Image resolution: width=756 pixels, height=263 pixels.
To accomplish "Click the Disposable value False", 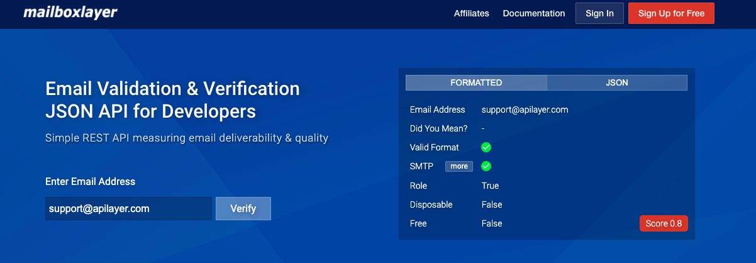I will [x=492, y=204].
